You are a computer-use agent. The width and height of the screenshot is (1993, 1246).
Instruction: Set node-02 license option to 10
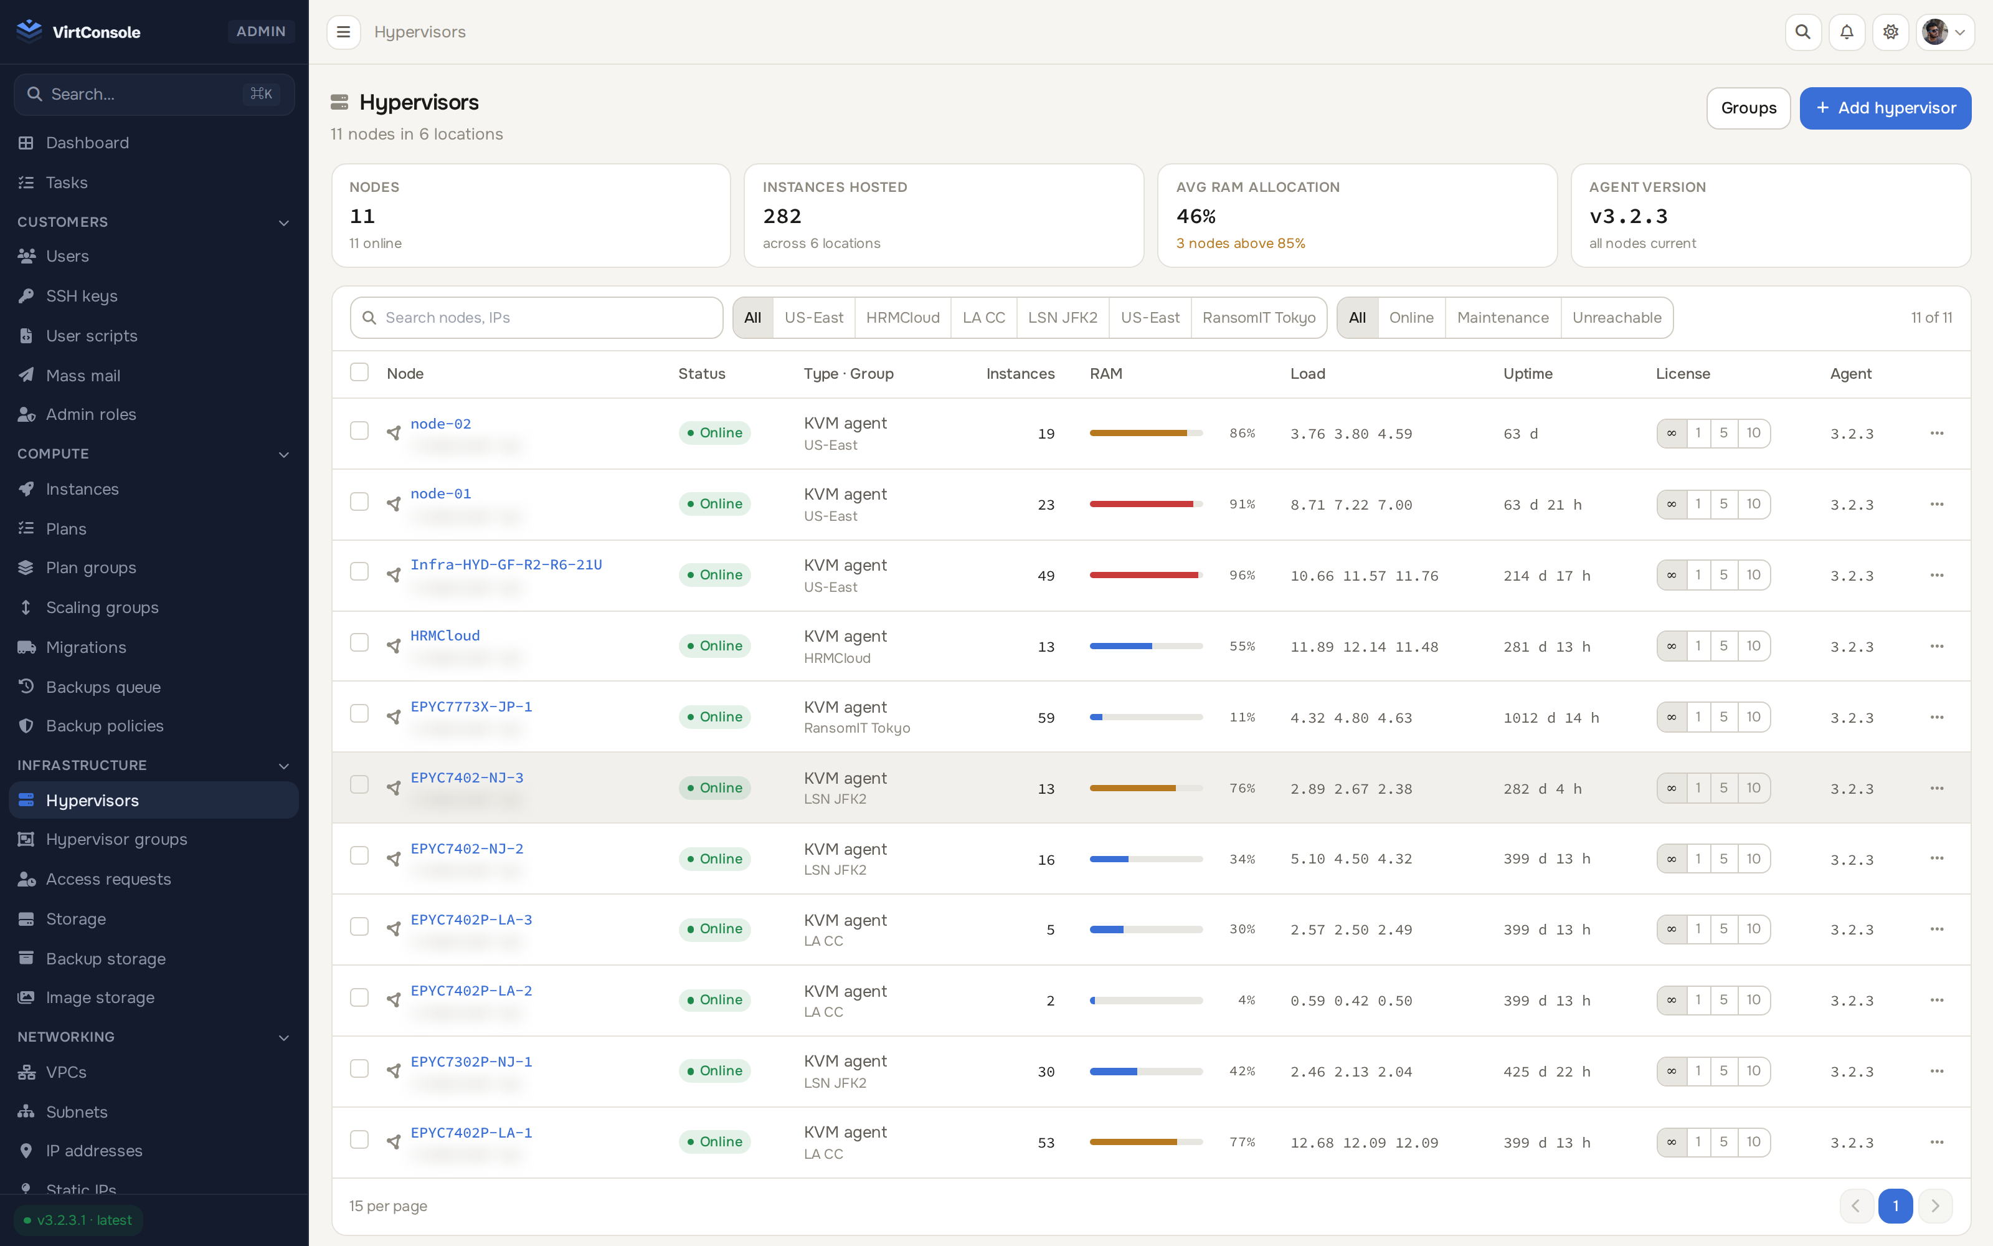(x=1753, y=434)
